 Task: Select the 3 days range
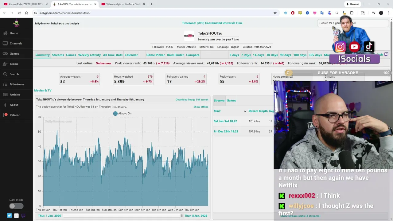(234, 55)
